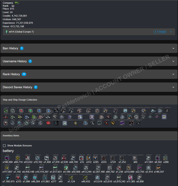Expand the Ban History section
The height and width of the screenshot is (186, 178).
(x=89, y=48)
